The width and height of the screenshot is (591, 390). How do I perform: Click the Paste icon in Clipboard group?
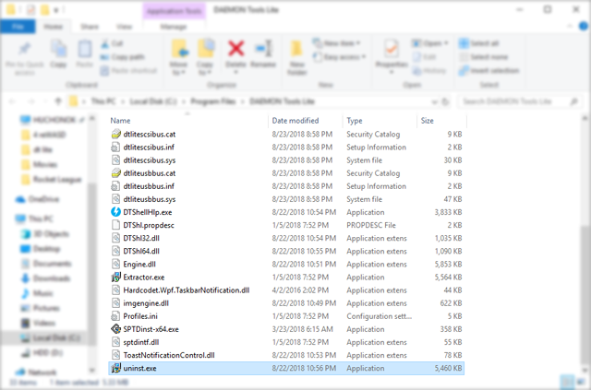84,49
